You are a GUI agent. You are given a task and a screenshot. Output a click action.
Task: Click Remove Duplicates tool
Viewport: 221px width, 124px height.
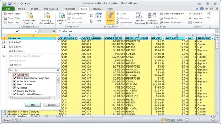(152, 18)
